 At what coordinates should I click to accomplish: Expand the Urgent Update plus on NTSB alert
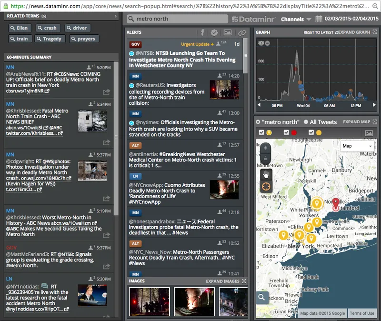212,44
